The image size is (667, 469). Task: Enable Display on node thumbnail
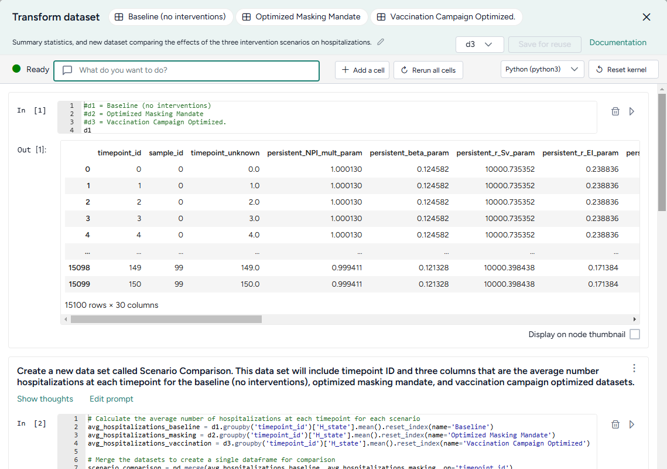634,333
